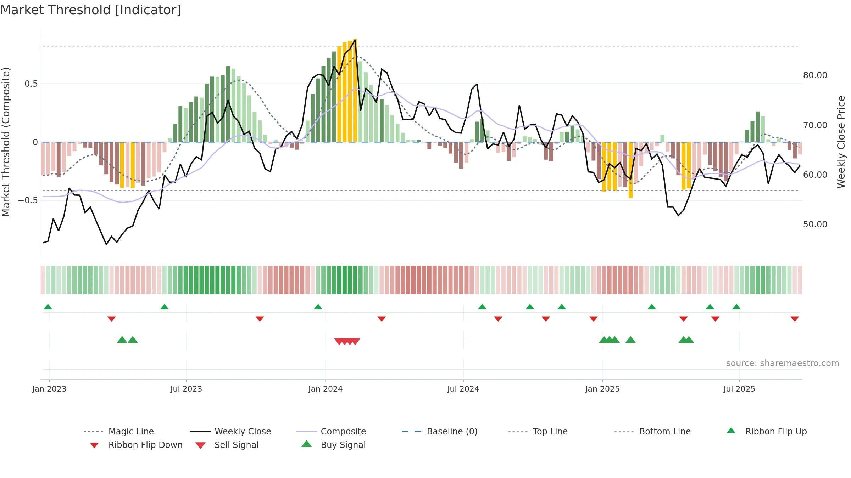851x478 pixels.
Task: Click the red Sell Signal legend triangle
Action: (x=200, y=445)
